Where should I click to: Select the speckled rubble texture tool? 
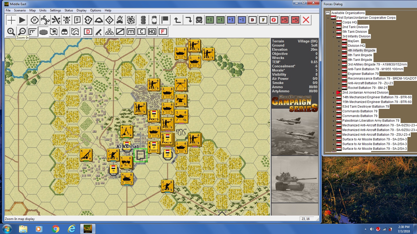[131, 20]
